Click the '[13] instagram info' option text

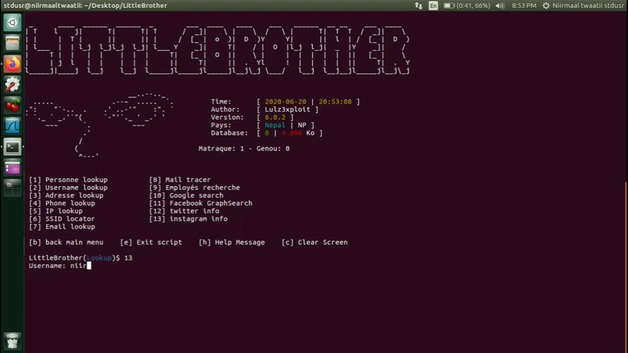(188, 219)
